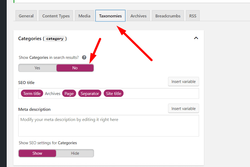250x167 pixels.
Task: Set SEO settings visibility to Hide
Action: click(75, 153)
